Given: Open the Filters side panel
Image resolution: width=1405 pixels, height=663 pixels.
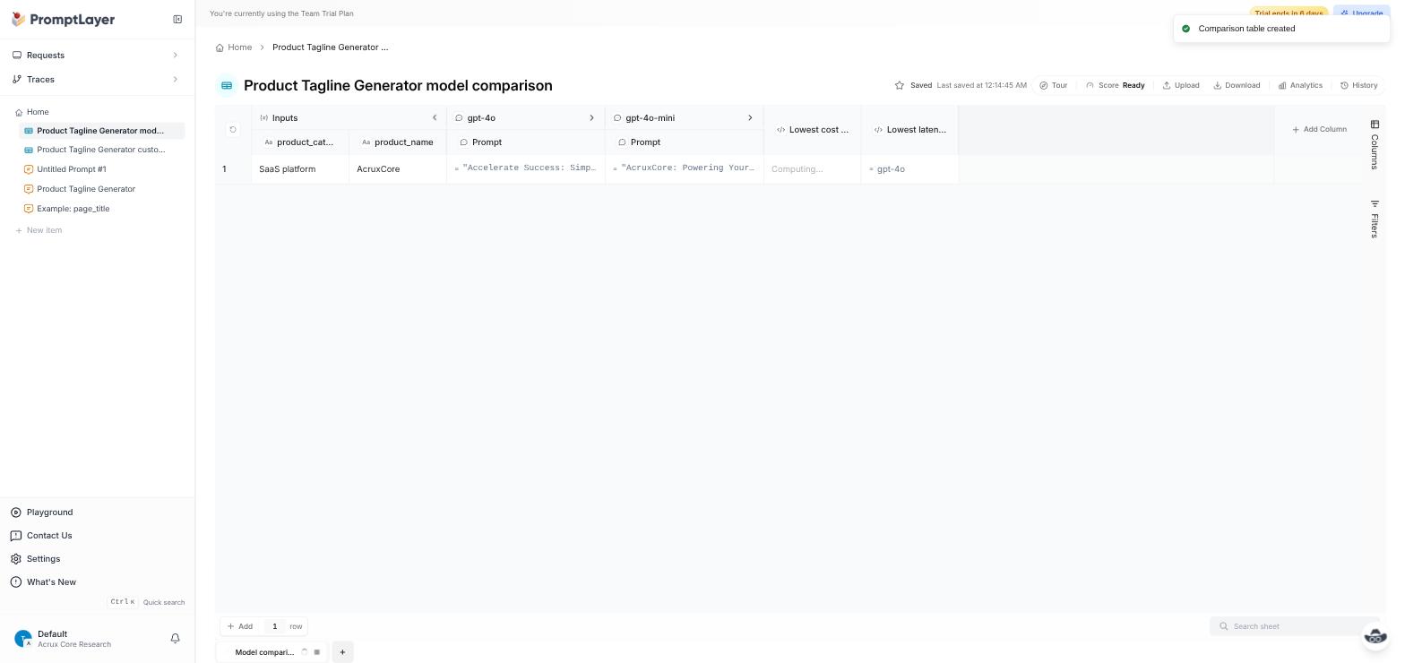Looking at the screenshot, I should tap(1375, 219).
